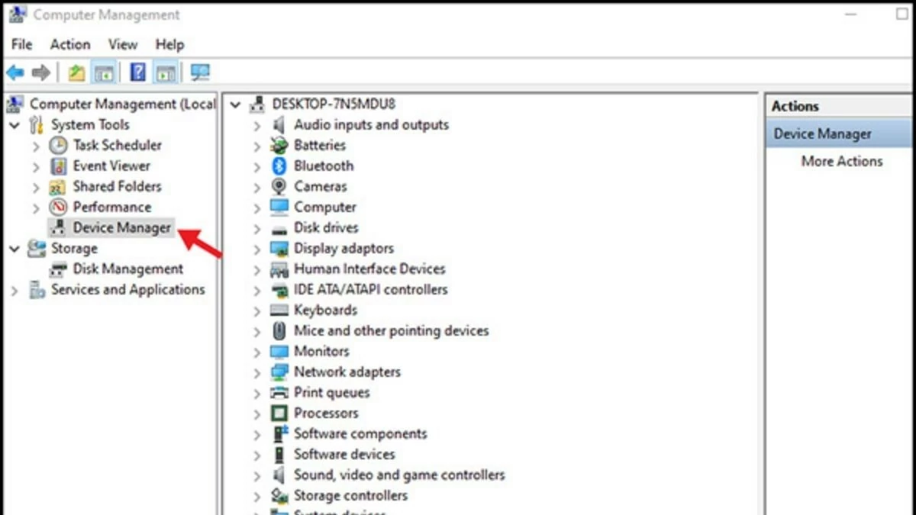The width and height of the screenshot is (916, 515).
Task: Collapse the DESKTOP-7N5MDU8 root node
Action: click(234, 104)
